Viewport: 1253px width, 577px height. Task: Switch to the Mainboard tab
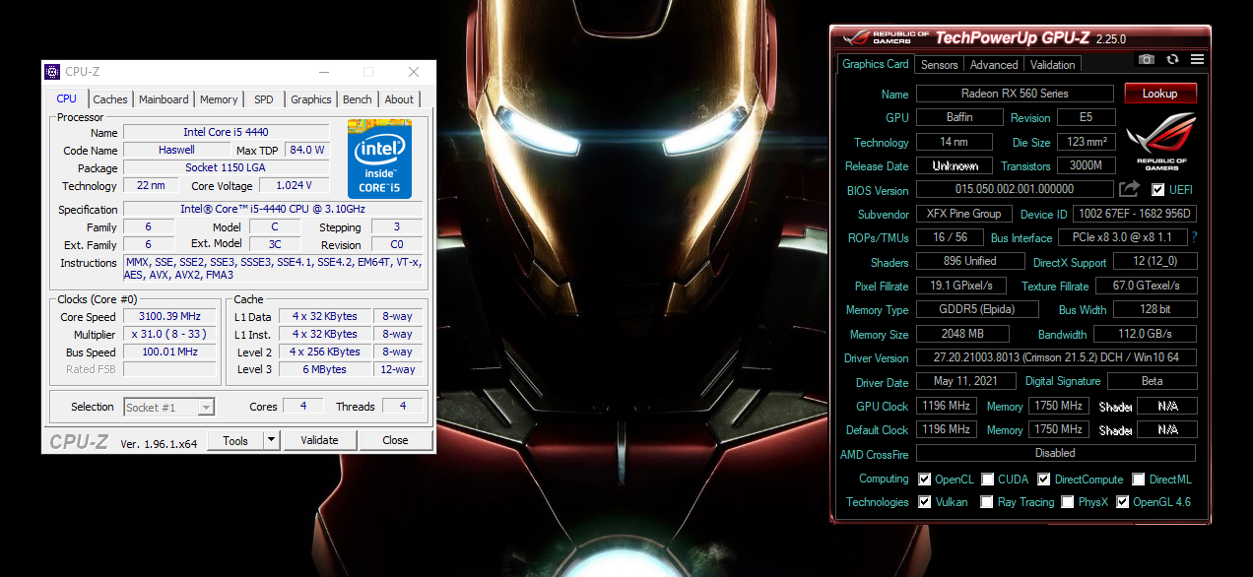coord(164,99)
